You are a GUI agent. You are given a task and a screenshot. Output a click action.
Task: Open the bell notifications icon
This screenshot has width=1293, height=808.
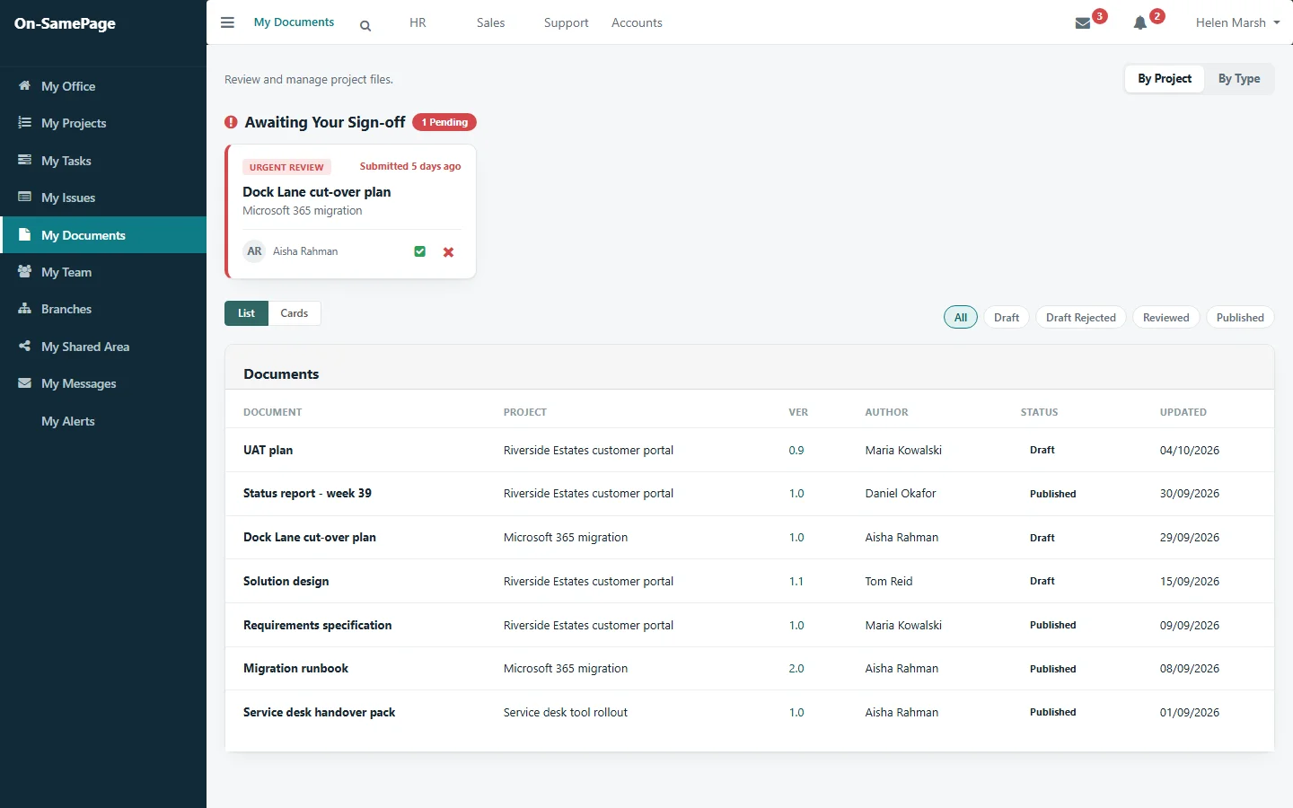click(1140, 23)
